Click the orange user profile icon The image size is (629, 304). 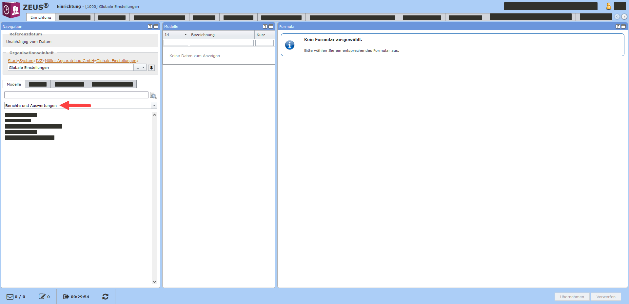[608, 6]
